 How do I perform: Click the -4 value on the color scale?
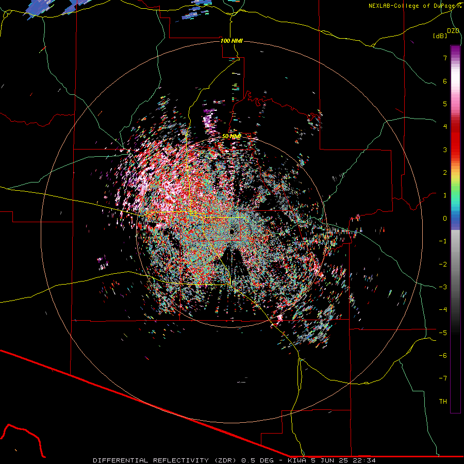(443, 310)
